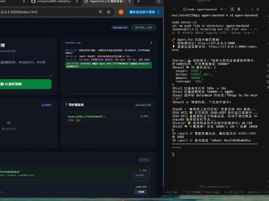The image size is (269, 201).
Task: Click the Simulated badge on the page
Action: [x=120, y=27]
